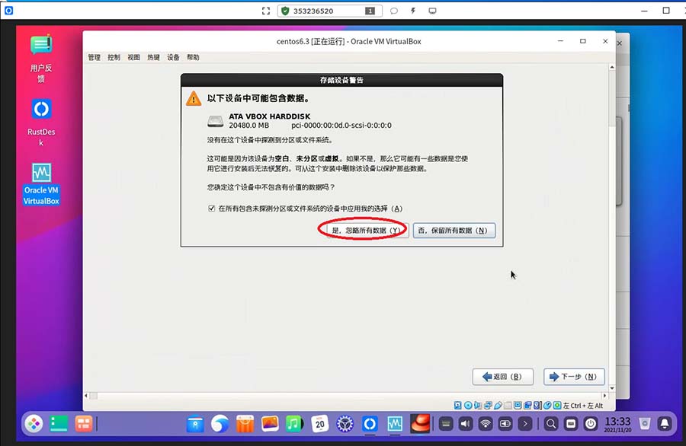Screen dimensions: 686x446
Task: Click the fullscreen icon in RustDesk toolbar
Action: [266, 11]
